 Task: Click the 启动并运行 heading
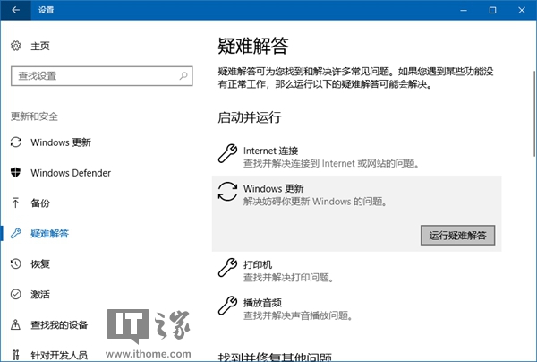tap(250, 117)
